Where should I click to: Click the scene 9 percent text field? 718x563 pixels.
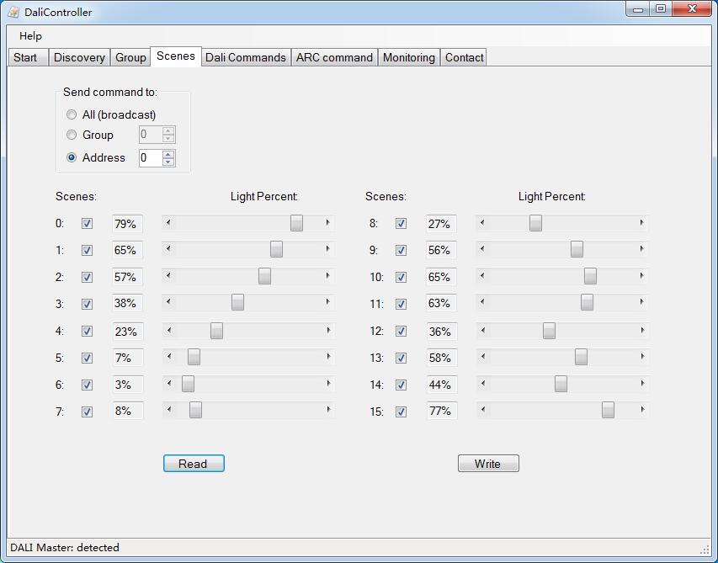point(441,250)
